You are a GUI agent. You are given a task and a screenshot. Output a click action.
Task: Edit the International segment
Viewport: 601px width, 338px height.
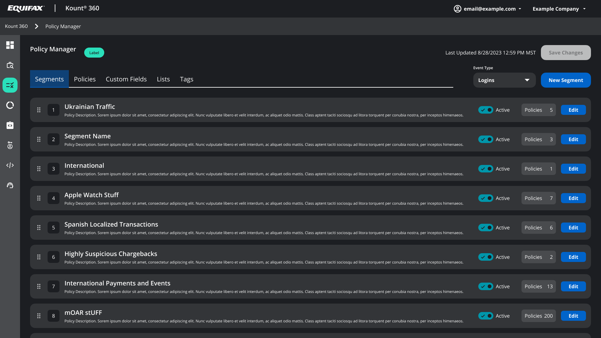573,169
